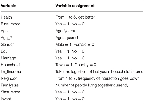Select the Neighbor variable name
Screen dimensions: 144x105
(9, 78)
